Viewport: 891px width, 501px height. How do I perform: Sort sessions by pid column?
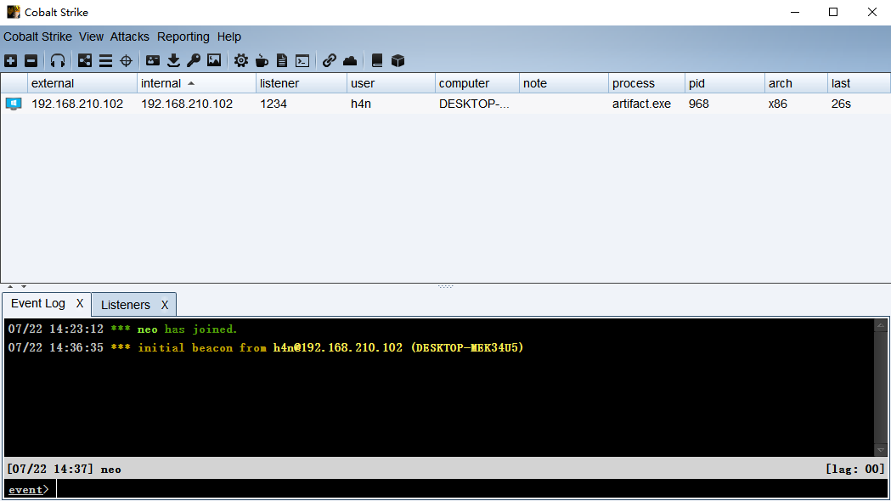[725, 83]
